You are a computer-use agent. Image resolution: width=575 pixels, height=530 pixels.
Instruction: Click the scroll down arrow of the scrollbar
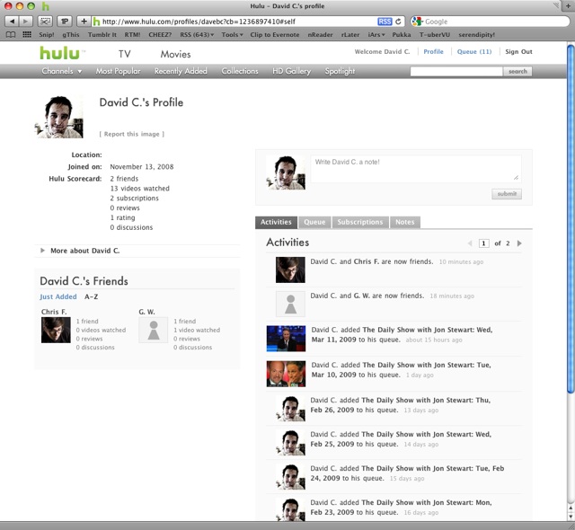click(571, 516)
